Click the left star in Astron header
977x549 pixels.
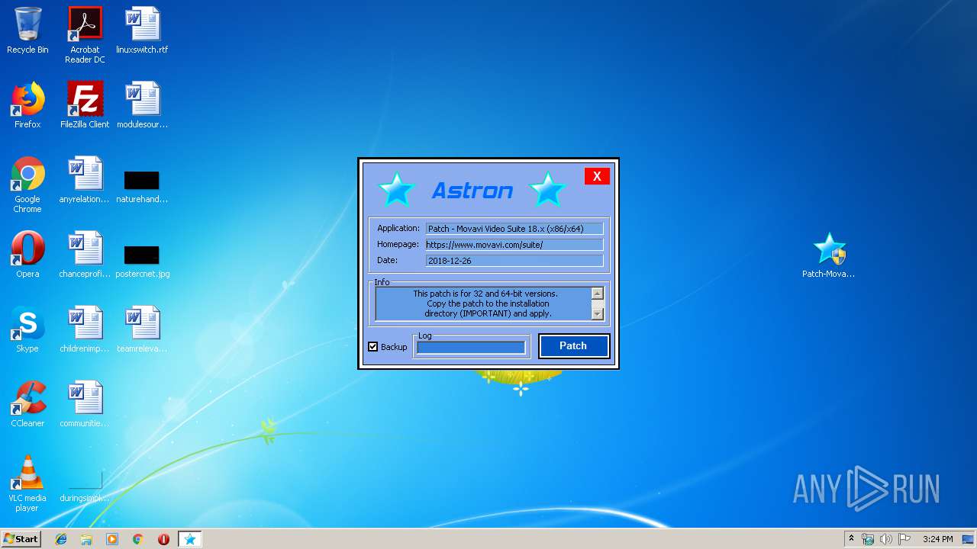pyautogui.click(x=396, y=189)
